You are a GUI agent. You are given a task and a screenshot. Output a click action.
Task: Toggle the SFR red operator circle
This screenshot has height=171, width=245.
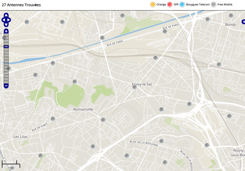click(170, 5)
